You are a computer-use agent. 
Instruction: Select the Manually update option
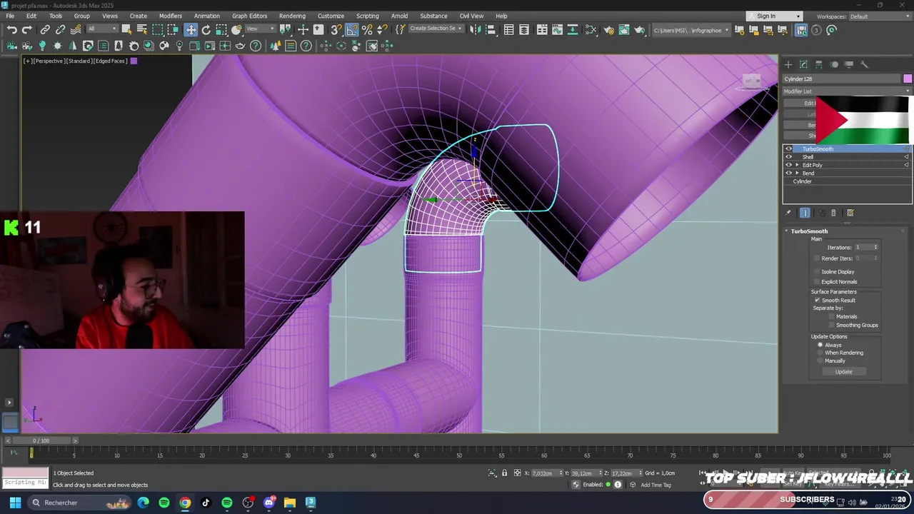click(820, 361)
